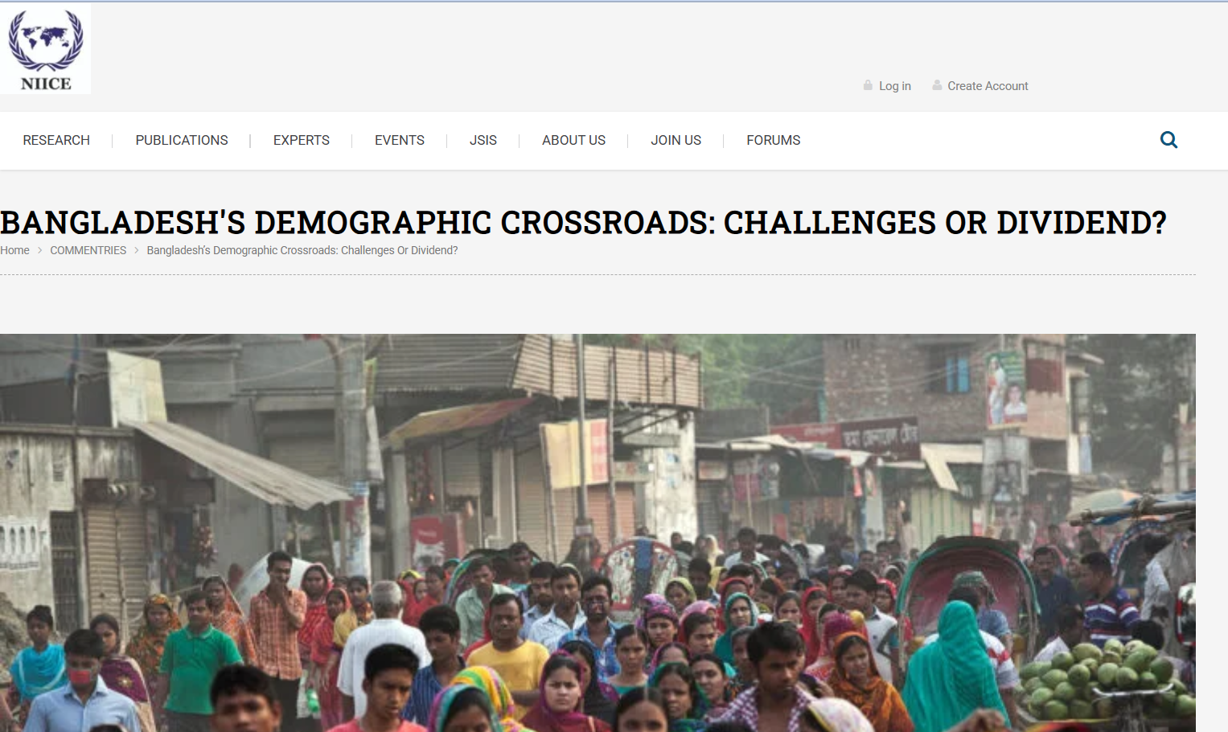Click the lock icon beside Log in
1228x732 pixels.
868,85
